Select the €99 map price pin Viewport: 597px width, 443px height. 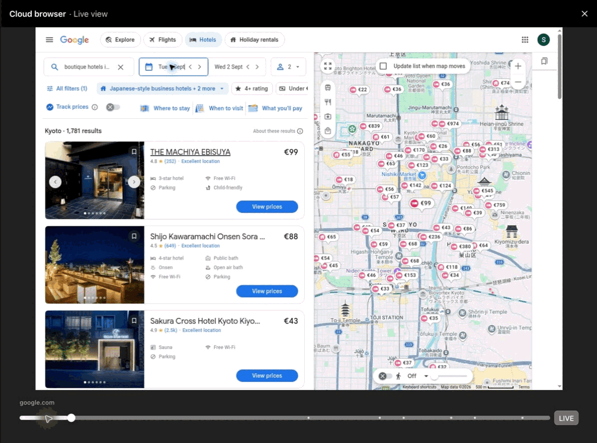421,203
